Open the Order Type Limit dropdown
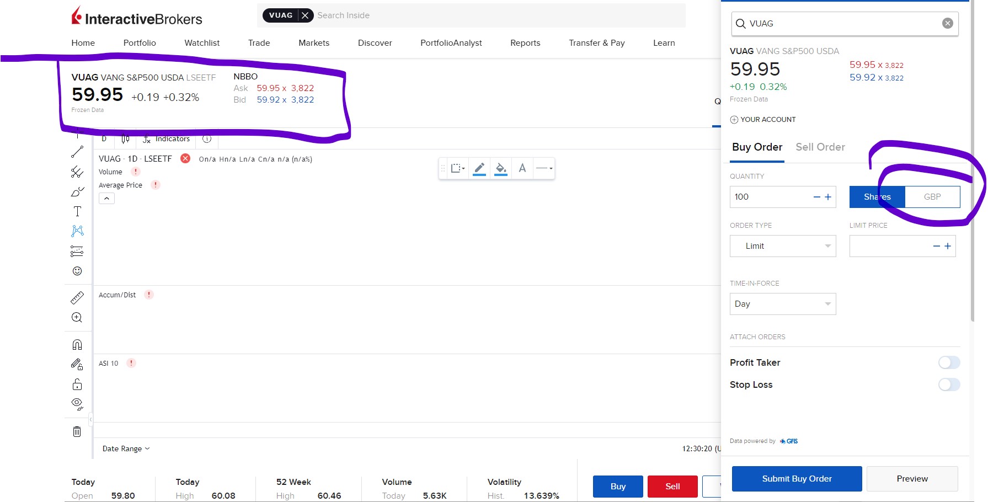 click(x=783, y=246)
